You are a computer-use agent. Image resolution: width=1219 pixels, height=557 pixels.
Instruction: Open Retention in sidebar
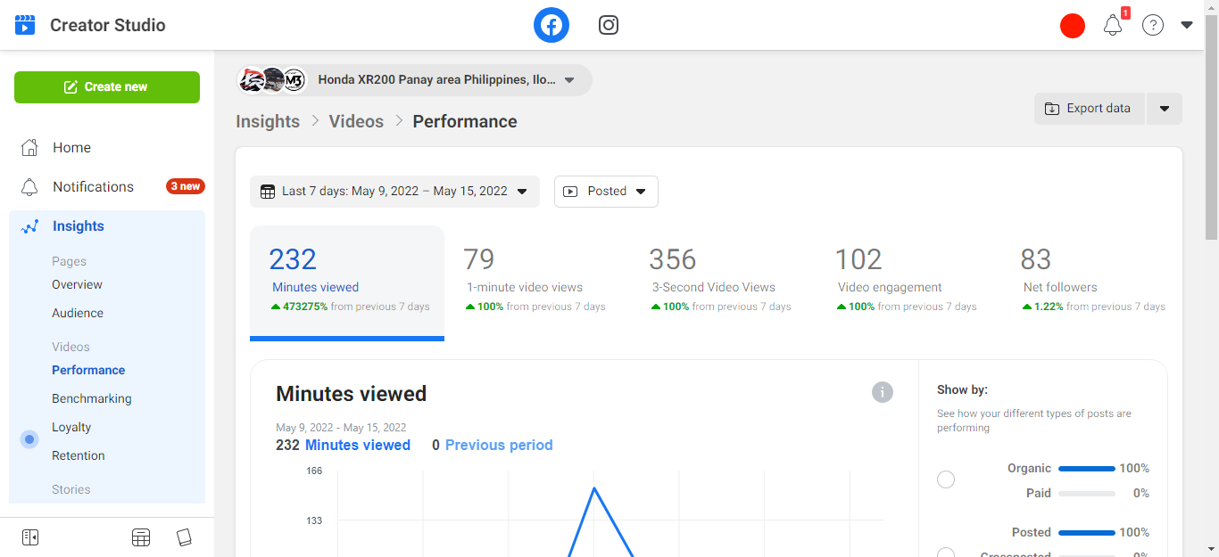click(x=79, y=456)
